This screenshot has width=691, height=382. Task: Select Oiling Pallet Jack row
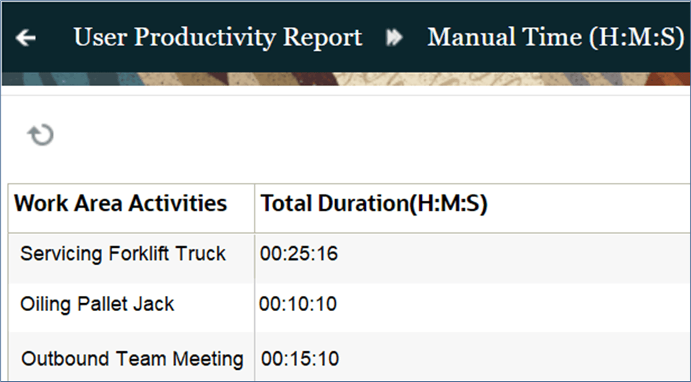[98, 304]
